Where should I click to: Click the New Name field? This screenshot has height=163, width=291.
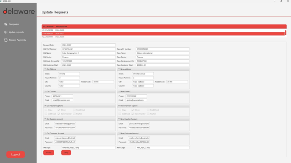(163, 53)
